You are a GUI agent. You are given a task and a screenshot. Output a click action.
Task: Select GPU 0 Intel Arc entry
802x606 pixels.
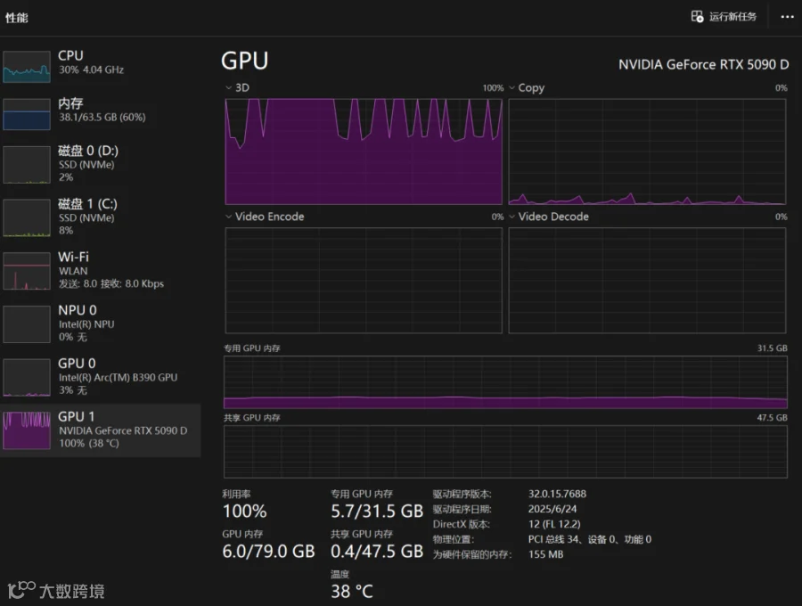[x=100, y=377]
